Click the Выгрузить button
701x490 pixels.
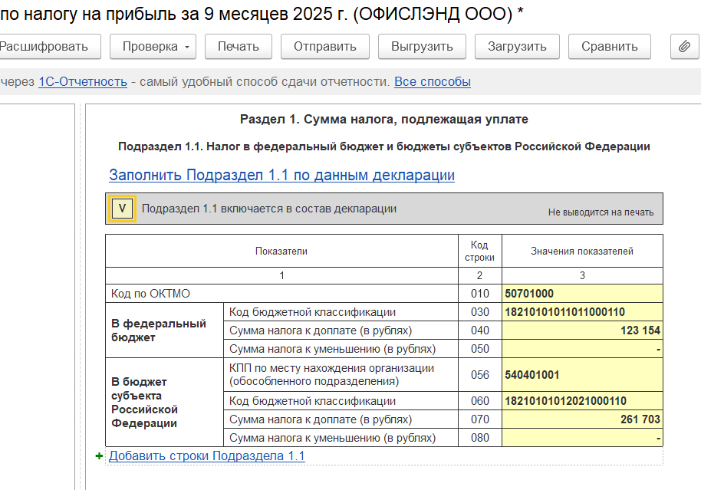pyautogui.click(x=422, y=47)
